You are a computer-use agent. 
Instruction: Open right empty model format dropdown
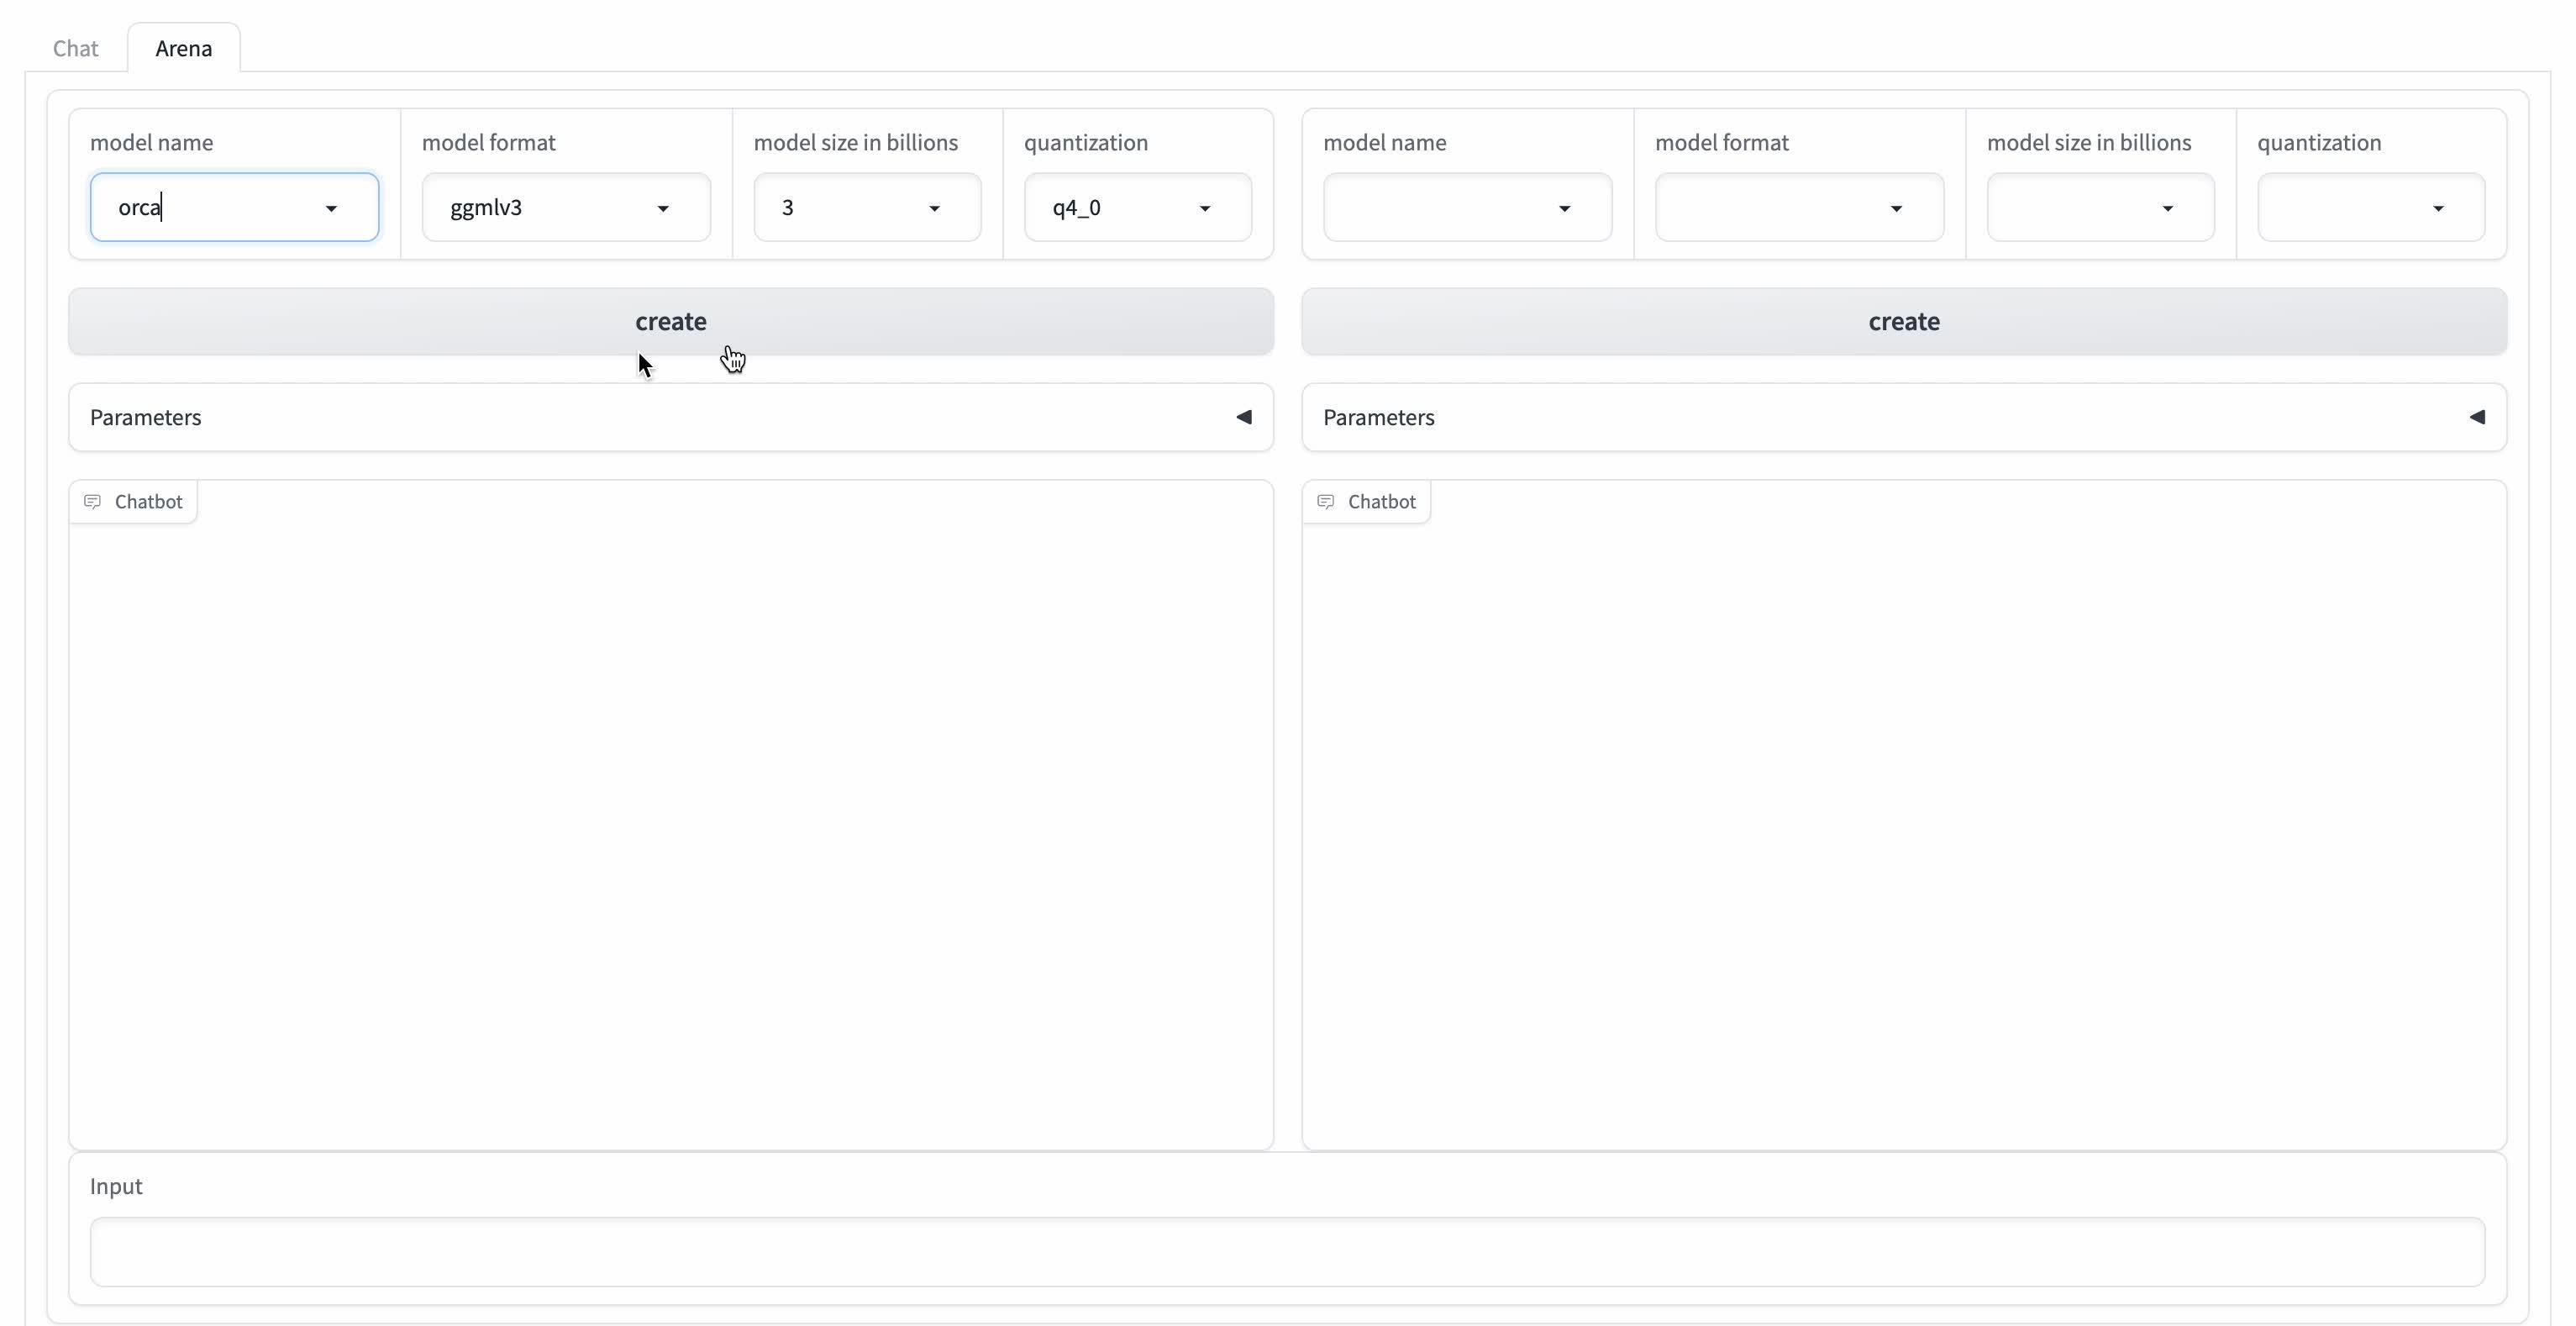(1799, 207)
